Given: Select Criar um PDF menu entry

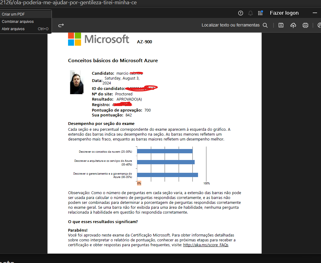Looking at the screenshot, I should [x=26, y=14].
